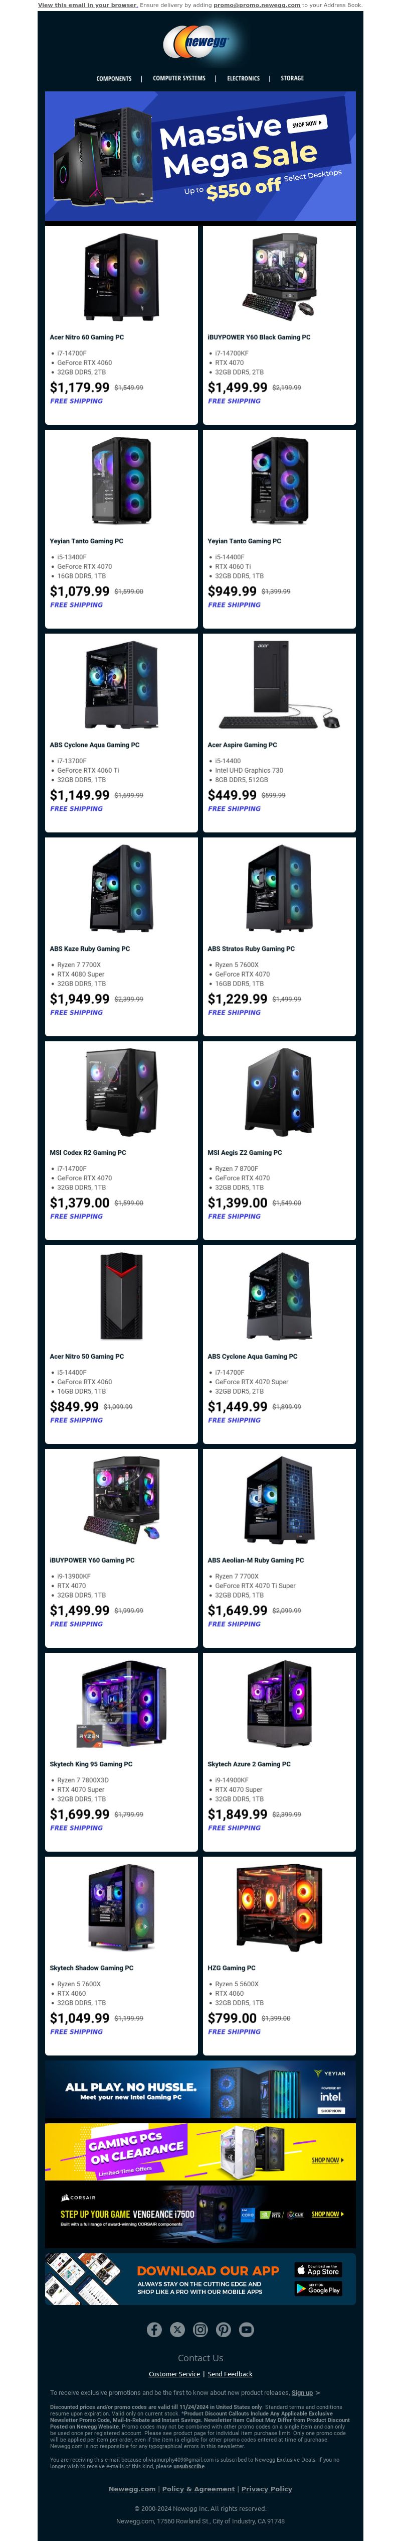The height and width of the screenshot is (2541, 401).
Task: Open the Pinterest social icon
Action: tap(224, 2329)
